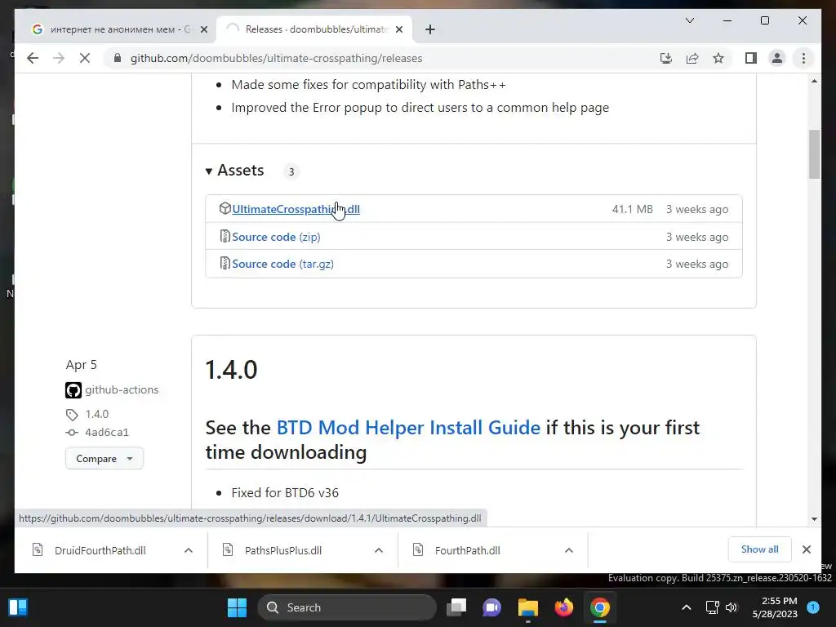836x627 pixels.
Task: Open the 1.4.0 tag link
Action: click(96, 414)
